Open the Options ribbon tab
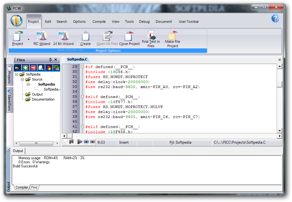This screenshot has height=202, width=292. tap(79, 22)
